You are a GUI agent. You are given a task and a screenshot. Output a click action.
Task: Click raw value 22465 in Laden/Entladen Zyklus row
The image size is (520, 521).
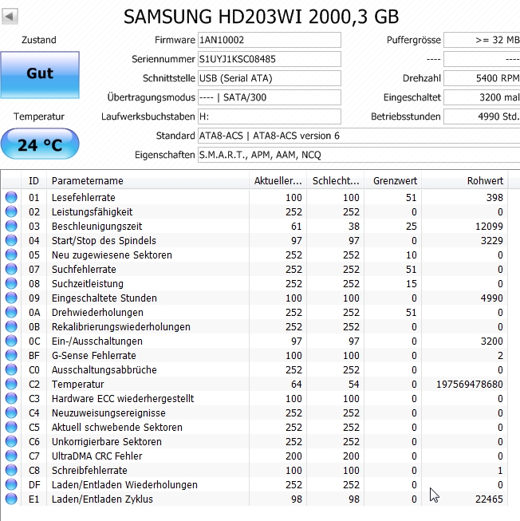pos(489,499)
